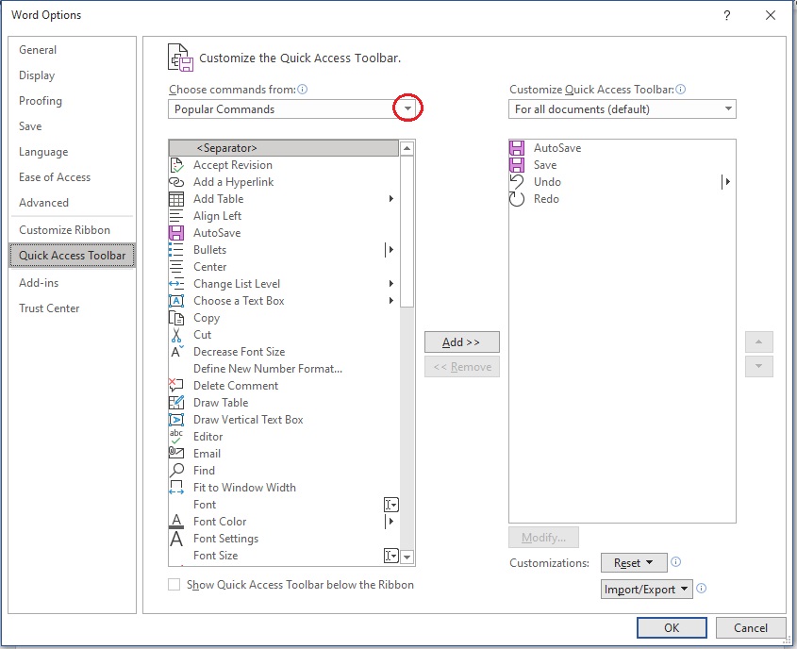Image resolution: width=797 pixels, height=649 pixels.
Task: Open the Import/Export dropdown button
Action: 646,589
